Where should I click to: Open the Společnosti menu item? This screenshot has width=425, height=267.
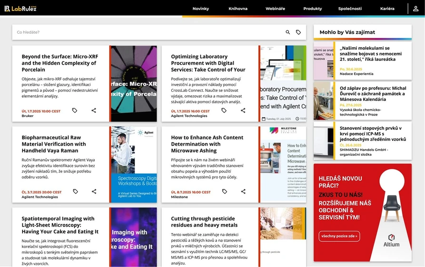(350, 9)
